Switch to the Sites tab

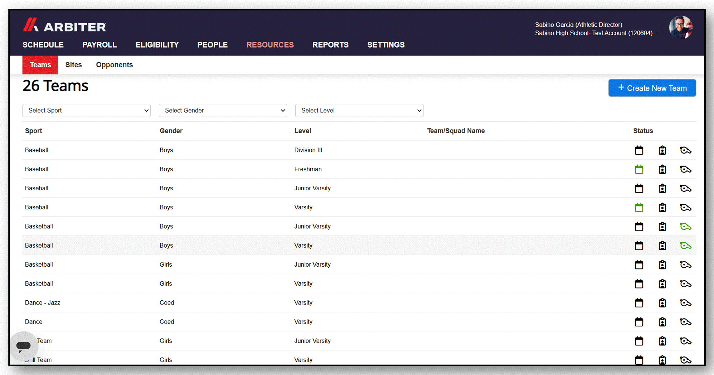[74, 65]
